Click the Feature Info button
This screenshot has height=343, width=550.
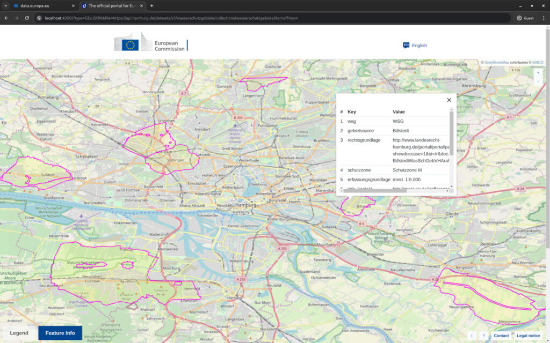click(60, 333)
